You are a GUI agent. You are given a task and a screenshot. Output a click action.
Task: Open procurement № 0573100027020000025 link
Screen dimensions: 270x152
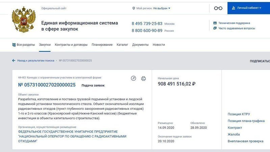47,85
